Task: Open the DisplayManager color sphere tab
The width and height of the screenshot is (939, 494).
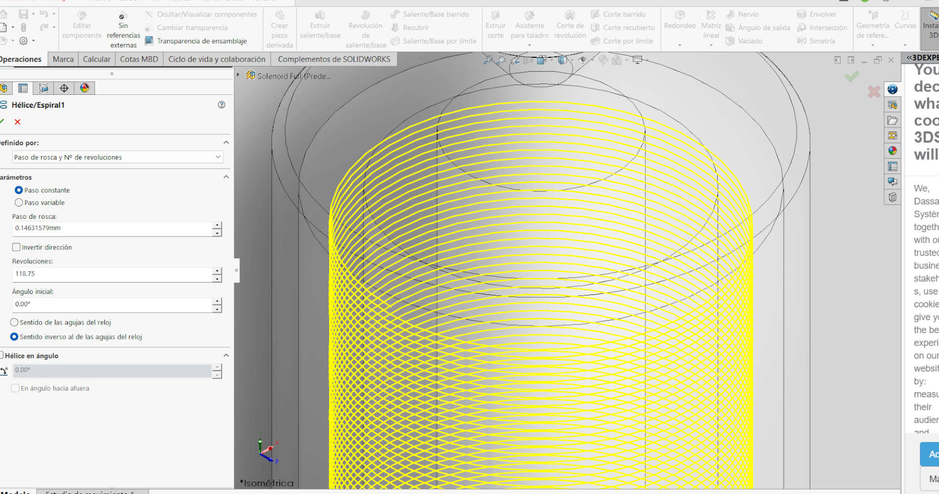Action: coord(85,88)
